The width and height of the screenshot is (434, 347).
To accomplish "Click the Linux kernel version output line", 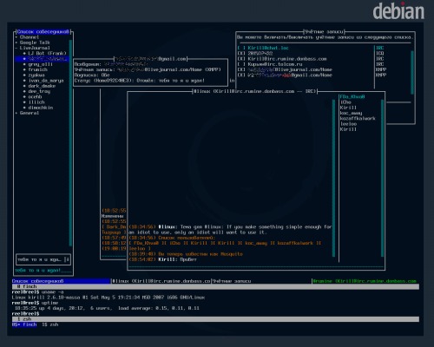I will click(x=108, y=298).
